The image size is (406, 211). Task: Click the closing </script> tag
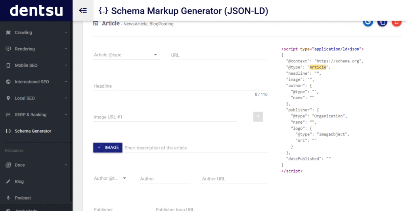[292, 171]
